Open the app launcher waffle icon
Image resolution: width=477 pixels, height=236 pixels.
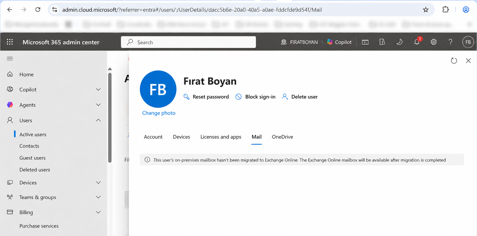10,42
